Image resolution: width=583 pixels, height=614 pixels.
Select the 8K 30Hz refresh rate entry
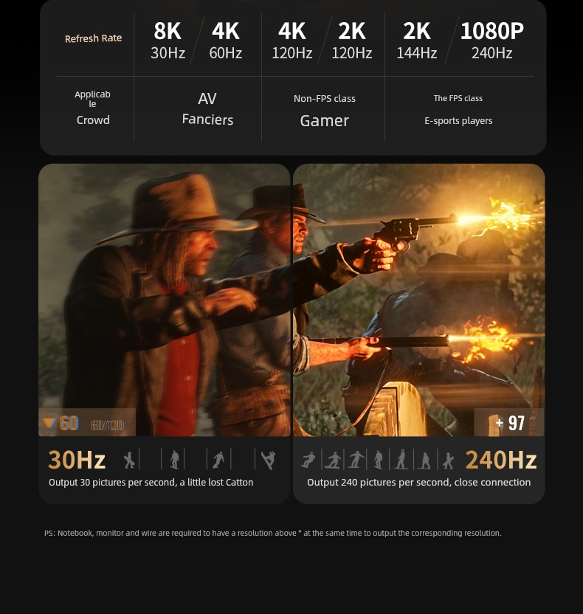click(168, 41)
